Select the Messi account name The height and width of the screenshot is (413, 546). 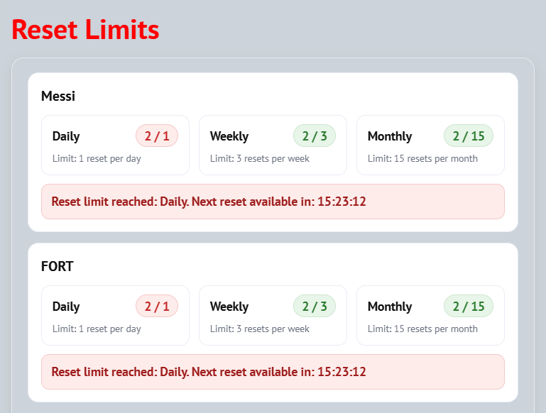tap(58, 96)
